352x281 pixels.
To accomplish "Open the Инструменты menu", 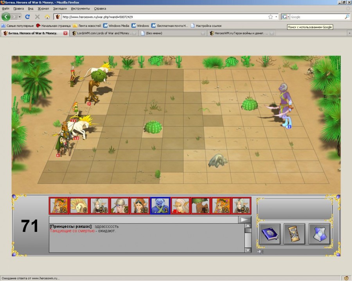I will tap(80, 9).
